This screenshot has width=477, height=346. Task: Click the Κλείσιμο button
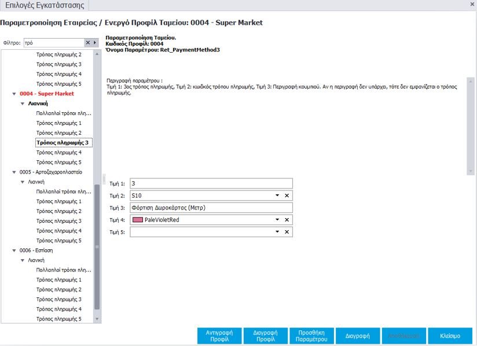(x=450, y=336)
